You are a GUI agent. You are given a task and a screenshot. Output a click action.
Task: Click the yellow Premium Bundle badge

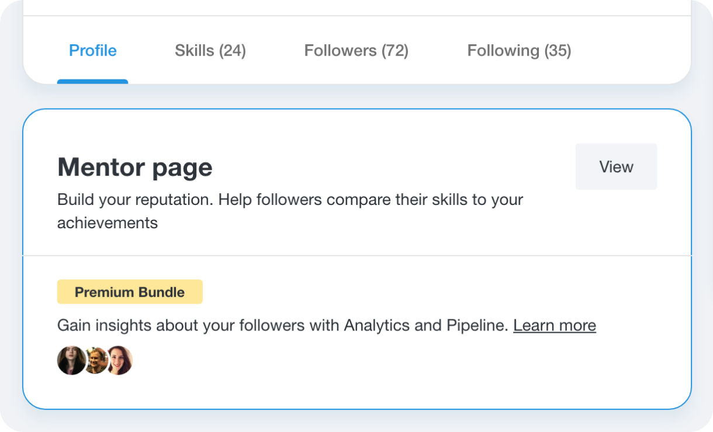click(130, 292)
